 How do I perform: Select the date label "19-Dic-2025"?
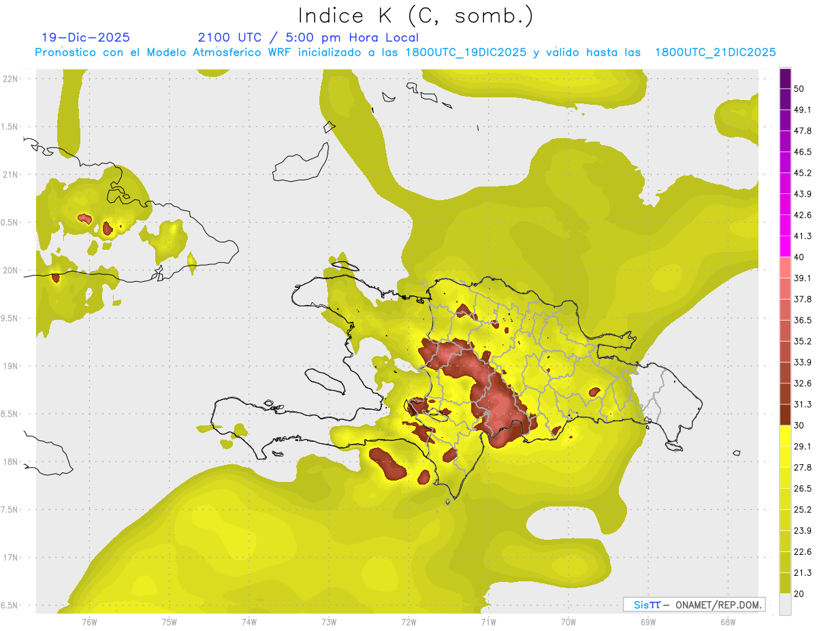point(86,37)
